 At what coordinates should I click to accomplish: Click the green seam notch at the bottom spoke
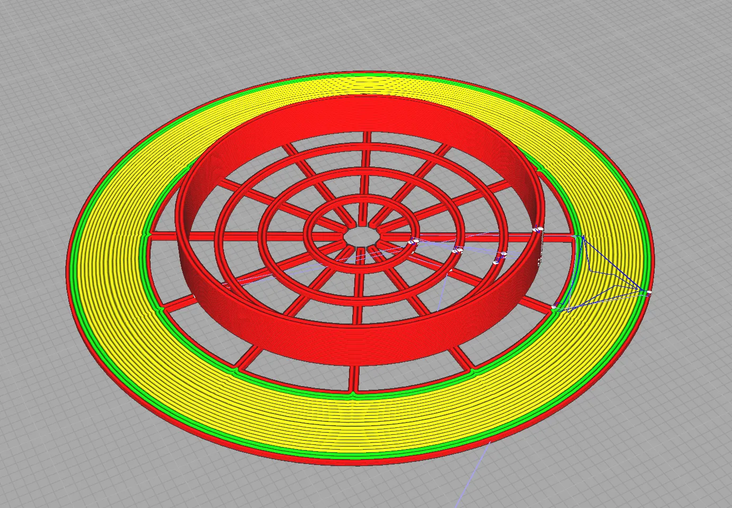pyautogui.click(x=354, y=395)
